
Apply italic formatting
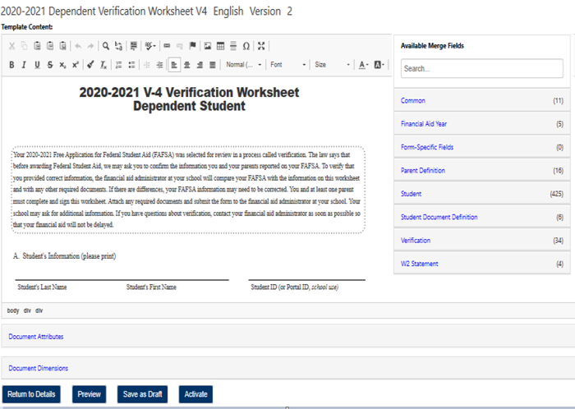(25, 65)
